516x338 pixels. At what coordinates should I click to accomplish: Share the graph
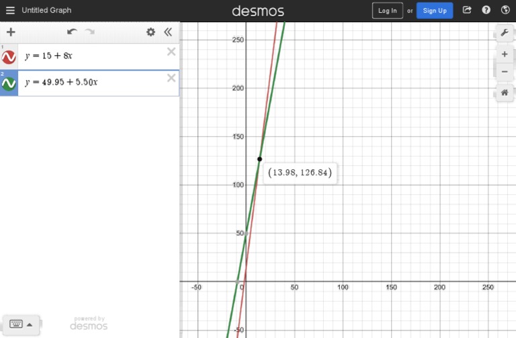pos(467,10)
